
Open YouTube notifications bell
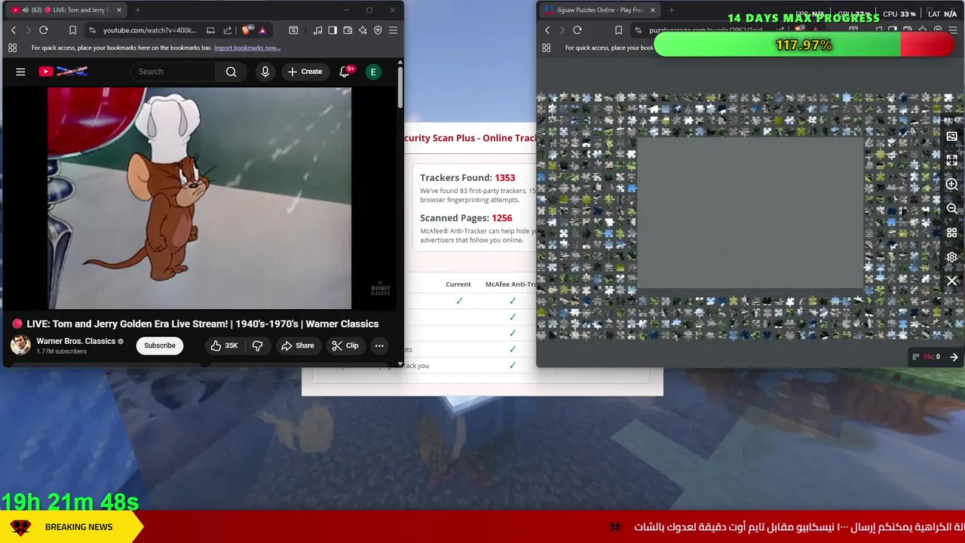[x=345, y=72]
